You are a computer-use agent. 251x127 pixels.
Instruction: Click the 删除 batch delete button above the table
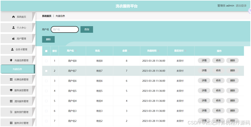pos(48,39)
